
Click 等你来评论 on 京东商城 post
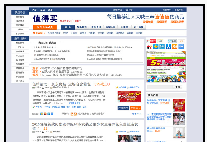(x=133, y=87)
